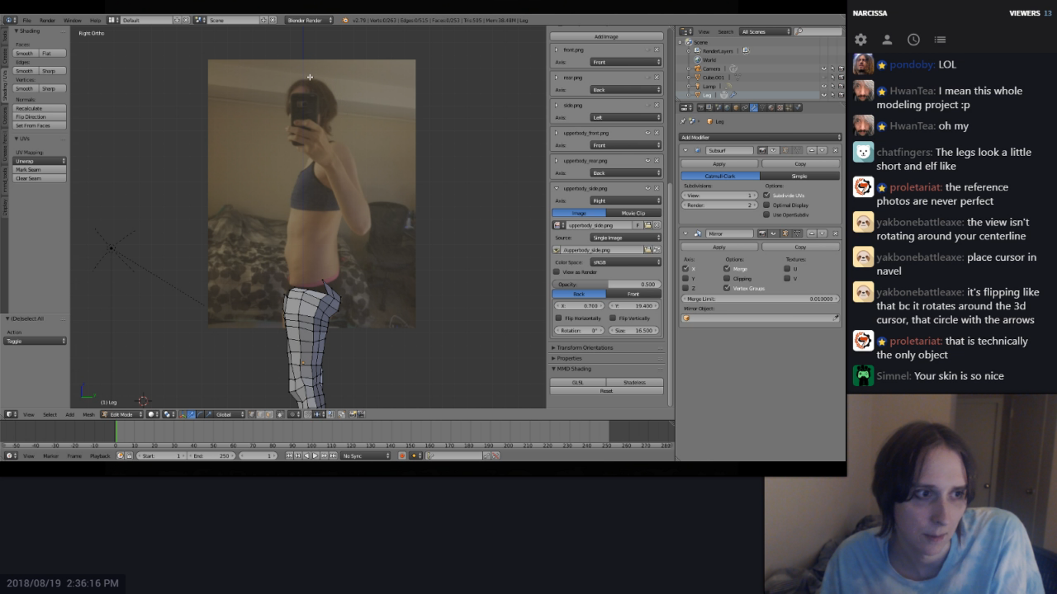This screenshot has height=594, width=1057.
Task: Expand the front.png image settings
Action: point(557,50)
